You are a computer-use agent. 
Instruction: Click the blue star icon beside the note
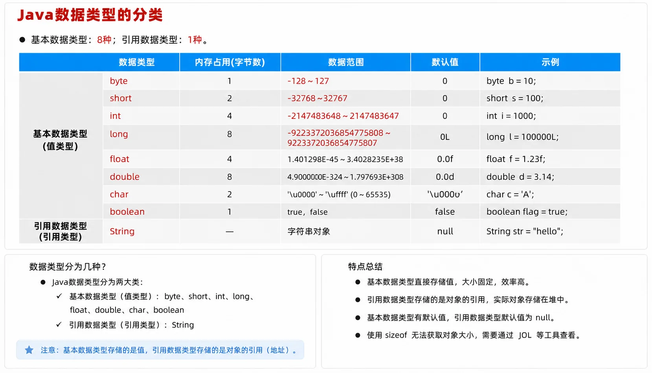coord(29,350)
